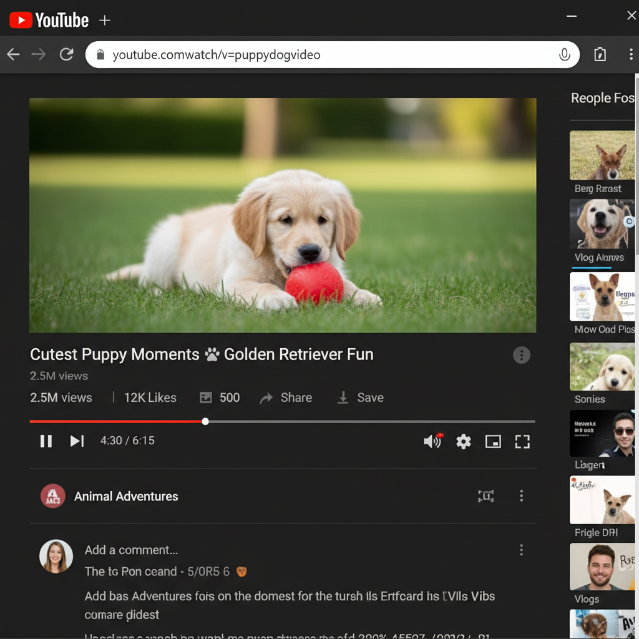
Task: Enter fullscreen mode
Action: pyautogui.click(x=522, y=442)
